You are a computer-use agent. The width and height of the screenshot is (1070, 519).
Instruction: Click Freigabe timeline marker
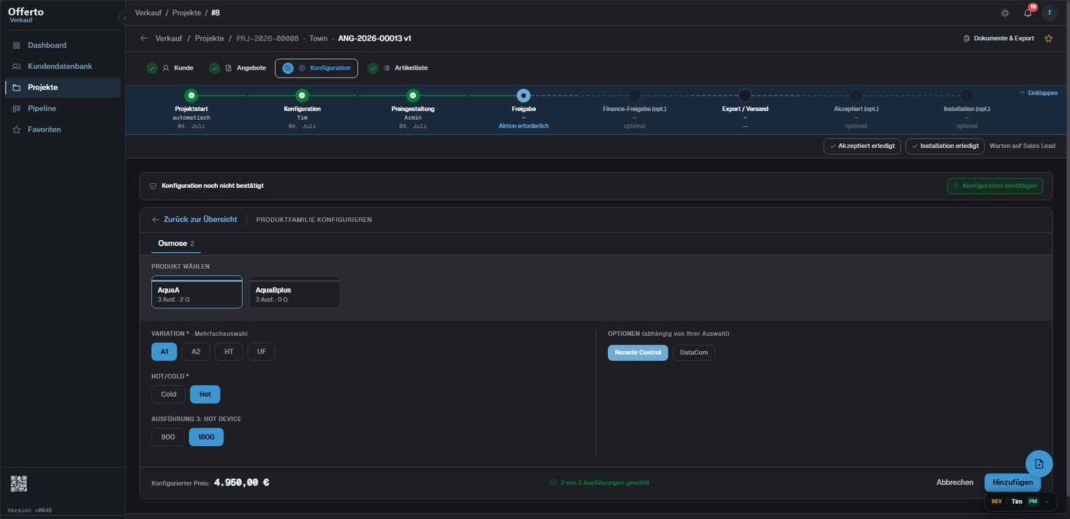click(x=524, y=96)
